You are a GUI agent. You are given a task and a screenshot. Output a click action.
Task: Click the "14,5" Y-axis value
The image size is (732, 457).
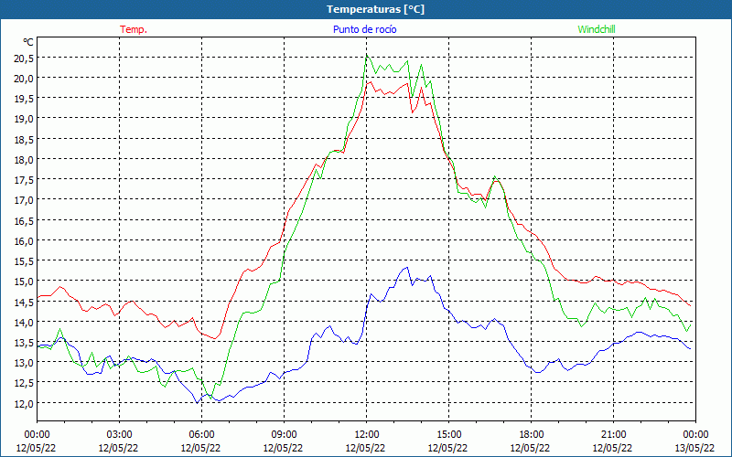click(24, 303)
